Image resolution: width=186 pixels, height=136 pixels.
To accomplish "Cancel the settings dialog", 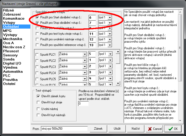I will (154, 129).
